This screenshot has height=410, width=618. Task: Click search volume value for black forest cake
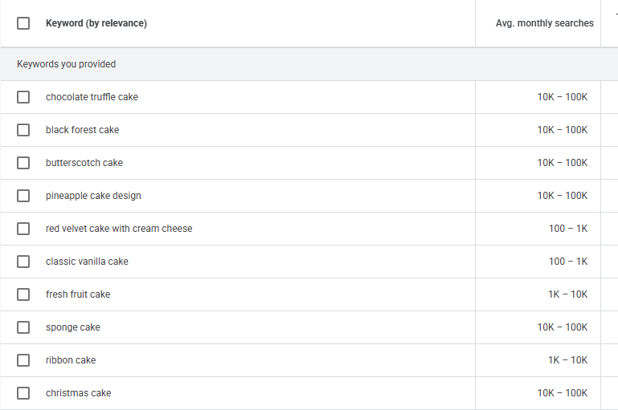pos(563,130)
